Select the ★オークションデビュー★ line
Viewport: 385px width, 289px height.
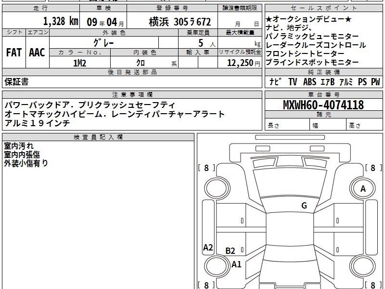tap(308, 19)
